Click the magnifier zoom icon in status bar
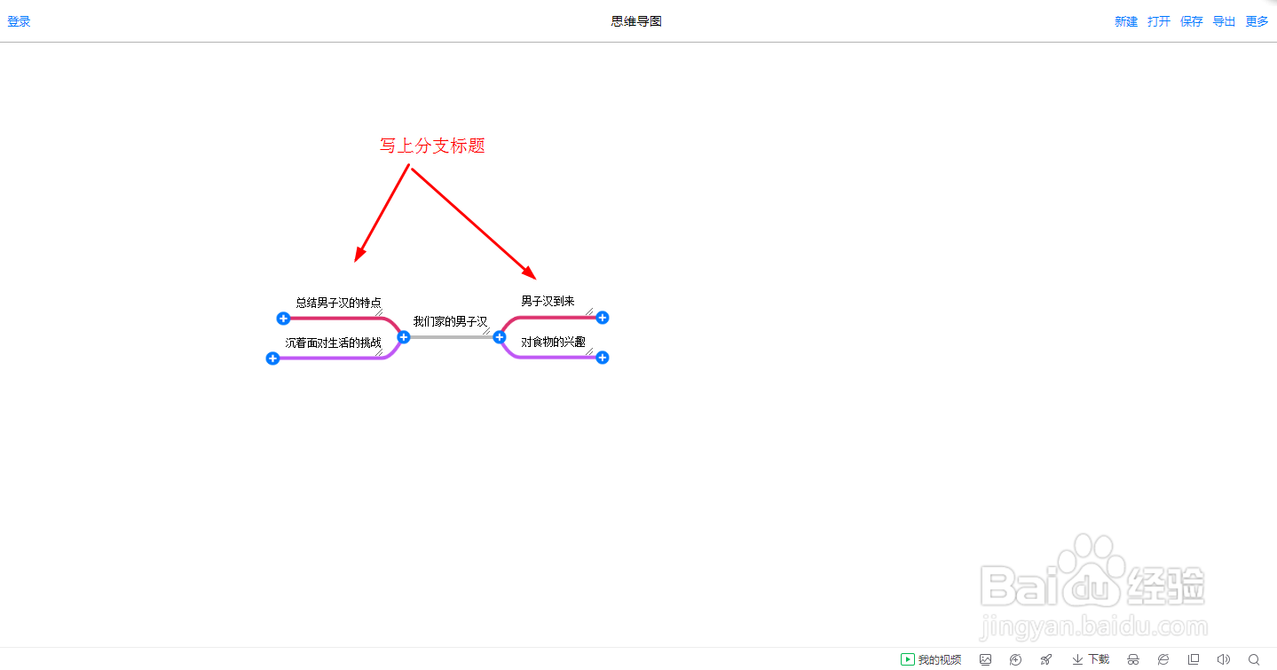 pyautogui.click(x=1254, y=659)
